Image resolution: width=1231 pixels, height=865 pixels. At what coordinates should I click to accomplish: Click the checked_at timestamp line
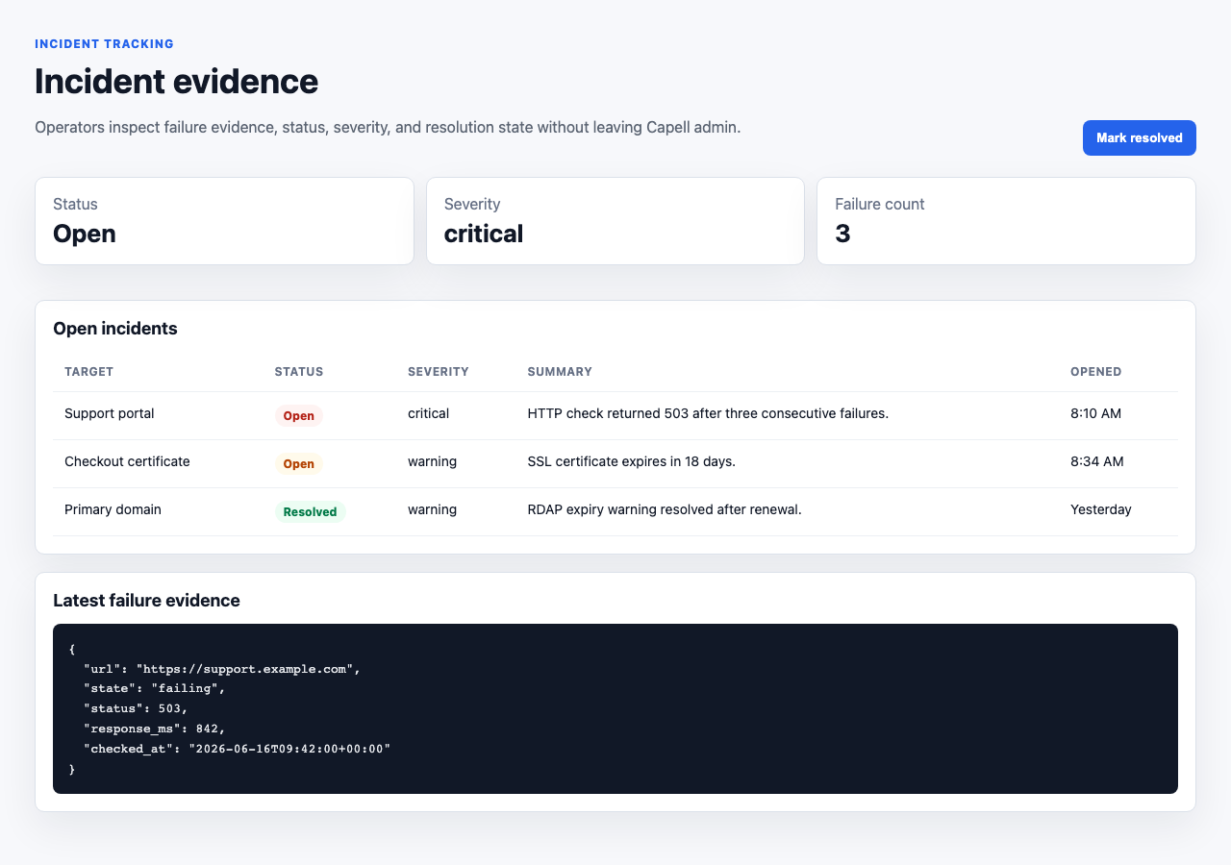point(238,750)
